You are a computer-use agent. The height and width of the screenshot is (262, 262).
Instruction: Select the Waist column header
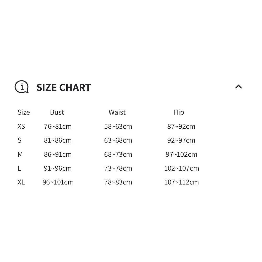117,112
